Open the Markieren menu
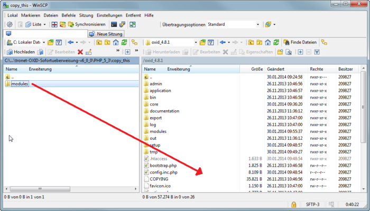370x211 pixels. pyautogui.click(x=31, y=15)
